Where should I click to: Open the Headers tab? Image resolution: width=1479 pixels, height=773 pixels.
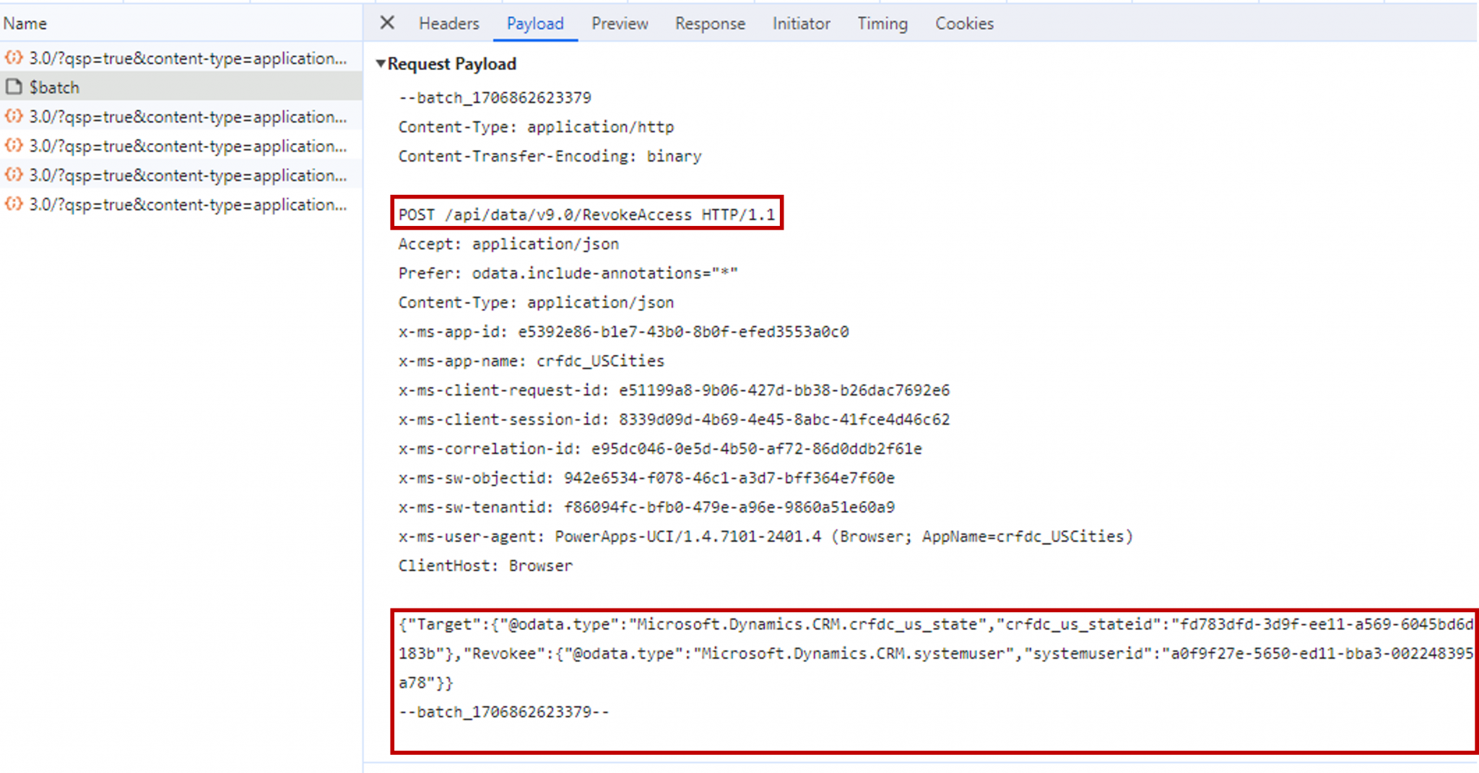click(448, 24)
